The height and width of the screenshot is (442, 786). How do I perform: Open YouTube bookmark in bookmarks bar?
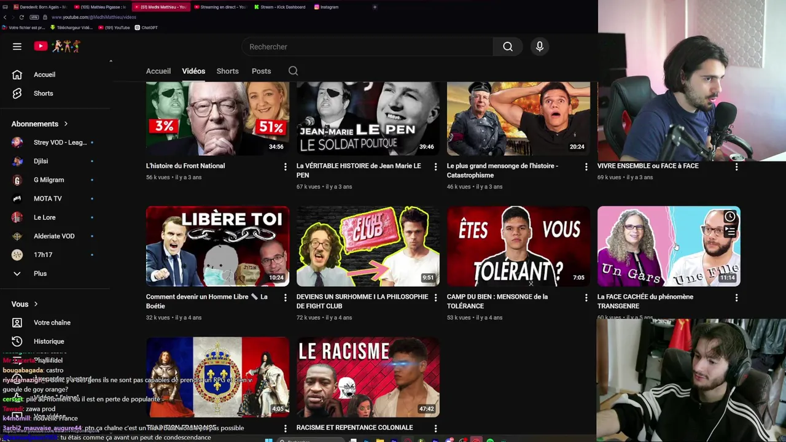coord(115,28)
